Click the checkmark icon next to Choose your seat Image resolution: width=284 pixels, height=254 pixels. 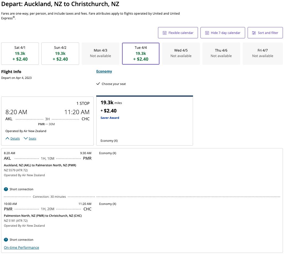point(98,84)
